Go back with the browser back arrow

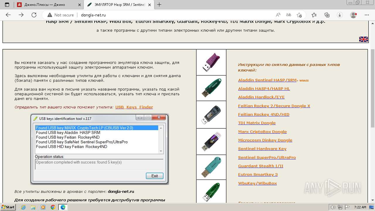[8, 15]
